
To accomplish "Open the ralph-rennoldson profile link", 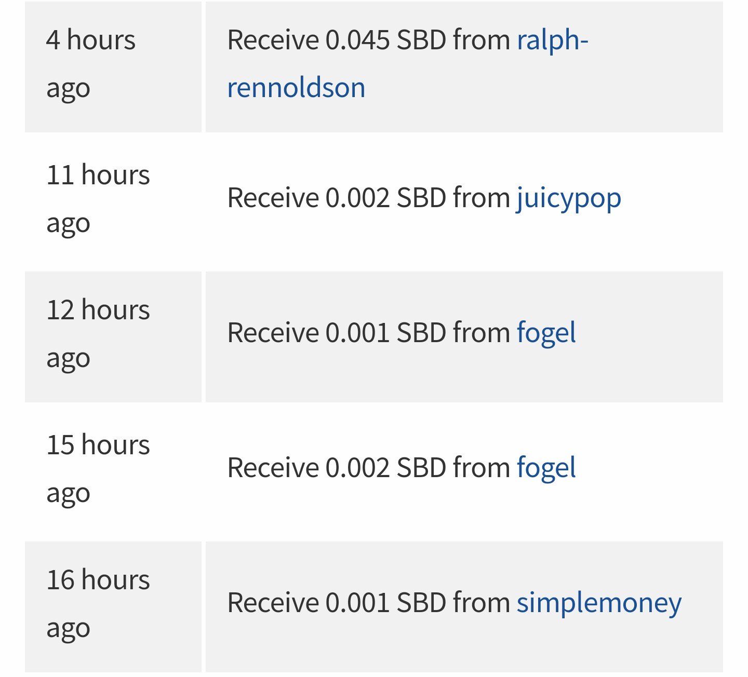I will coord(408,63).
